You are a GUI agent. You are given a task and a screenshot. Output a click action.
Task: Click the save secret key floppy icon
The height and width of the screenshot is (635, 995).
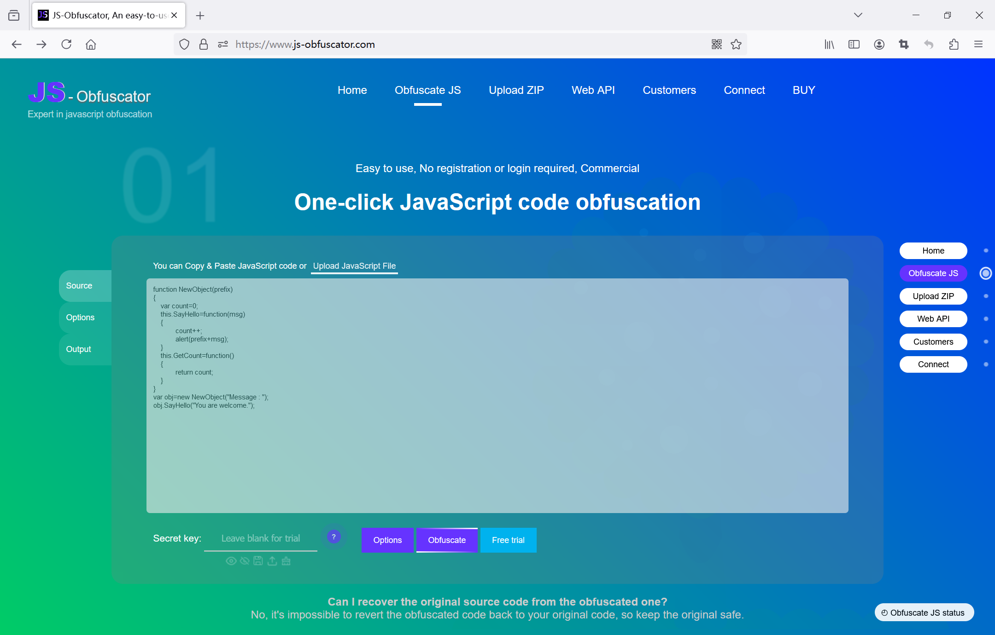pos(258,561)
